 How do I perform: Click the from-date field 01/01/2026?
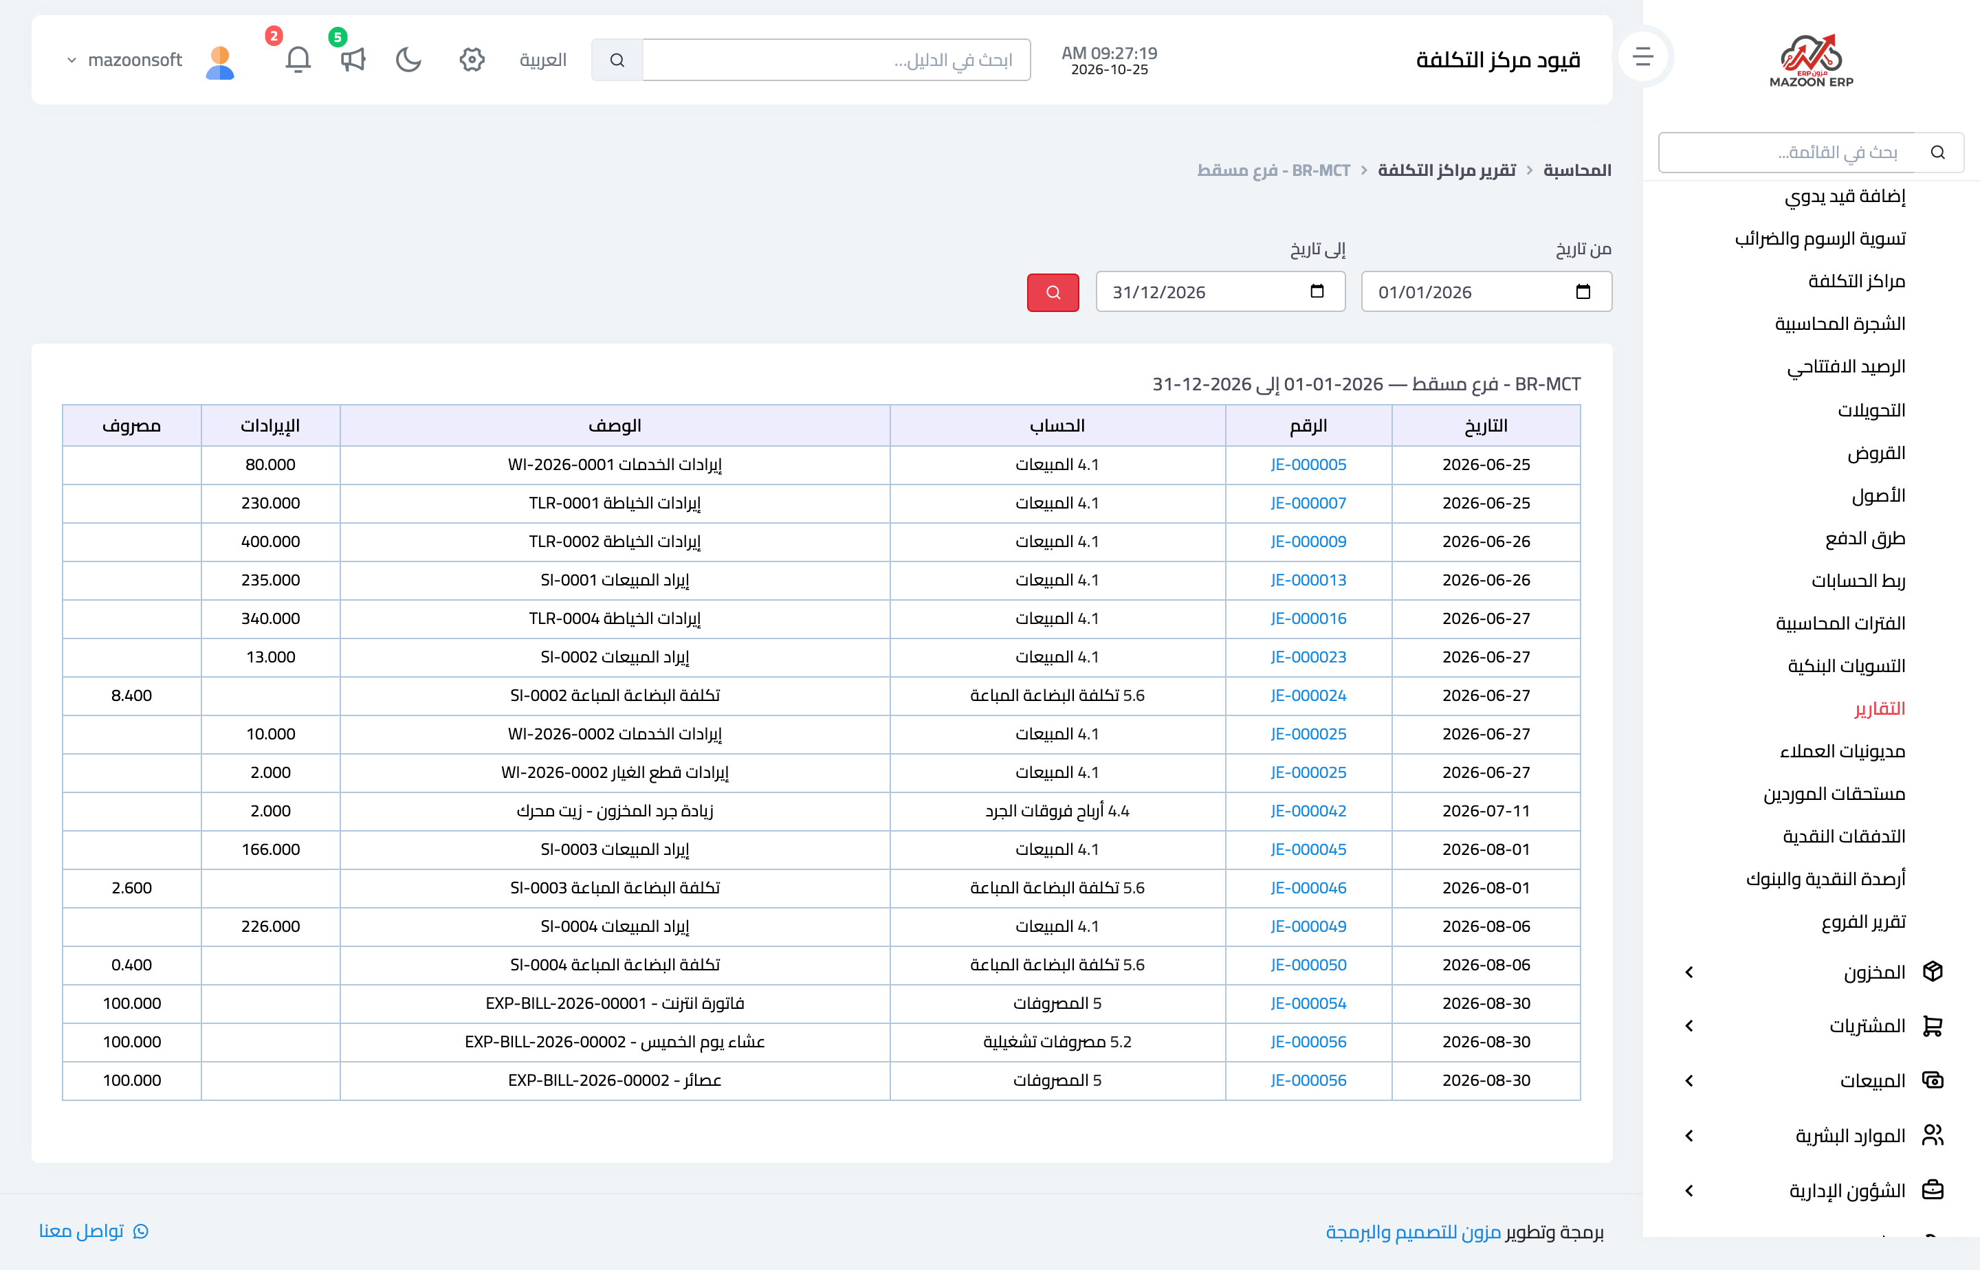click(x=1486, y=292)
